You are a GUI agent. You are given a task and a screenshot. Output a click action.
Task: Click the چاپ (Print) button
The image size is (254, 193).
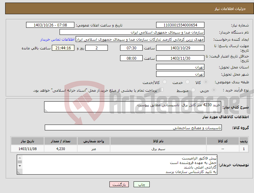pos(141,184)
